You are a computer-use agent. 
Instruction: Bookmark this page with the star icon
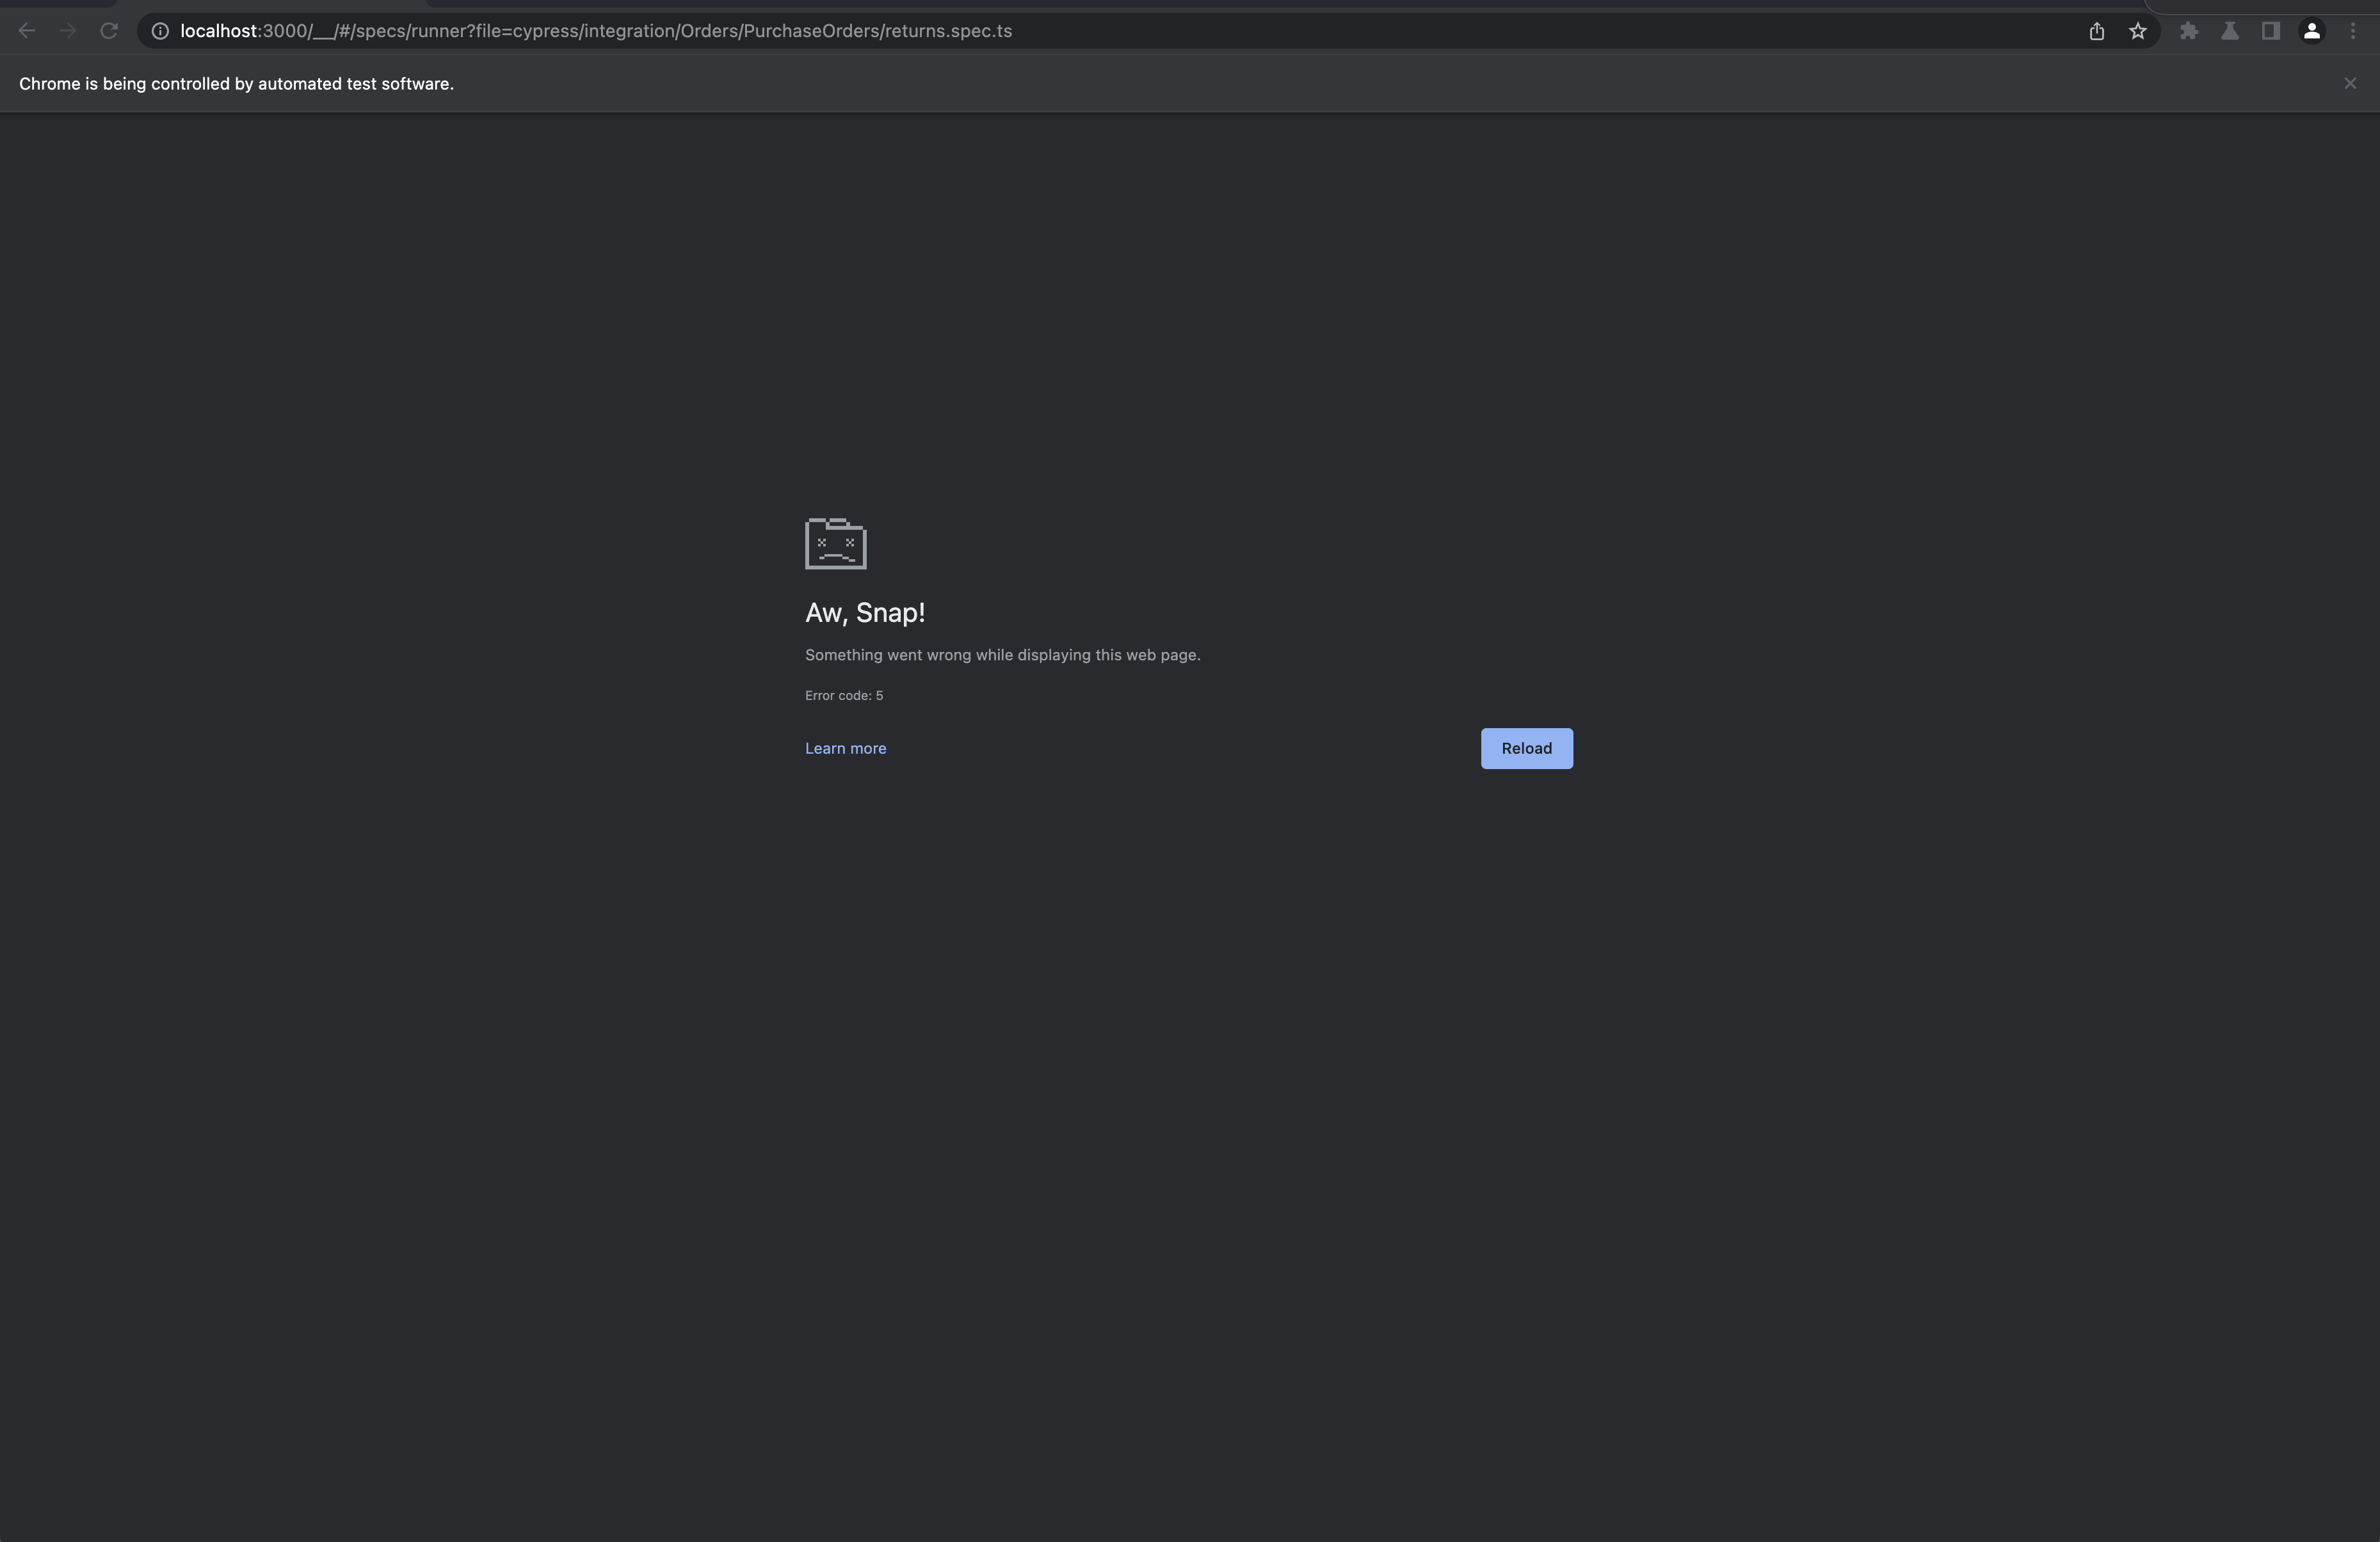(x=2137, y=31)
